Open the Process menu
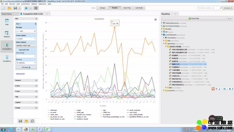Screen dimensions: 234x132 (12, 4)
